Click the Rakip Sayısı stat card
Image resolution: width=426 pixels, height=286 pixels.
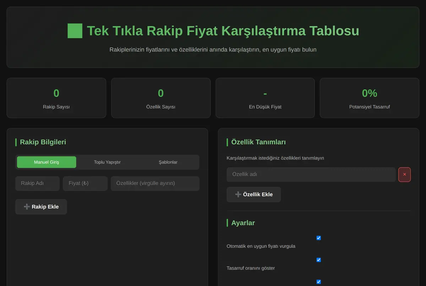56,98
